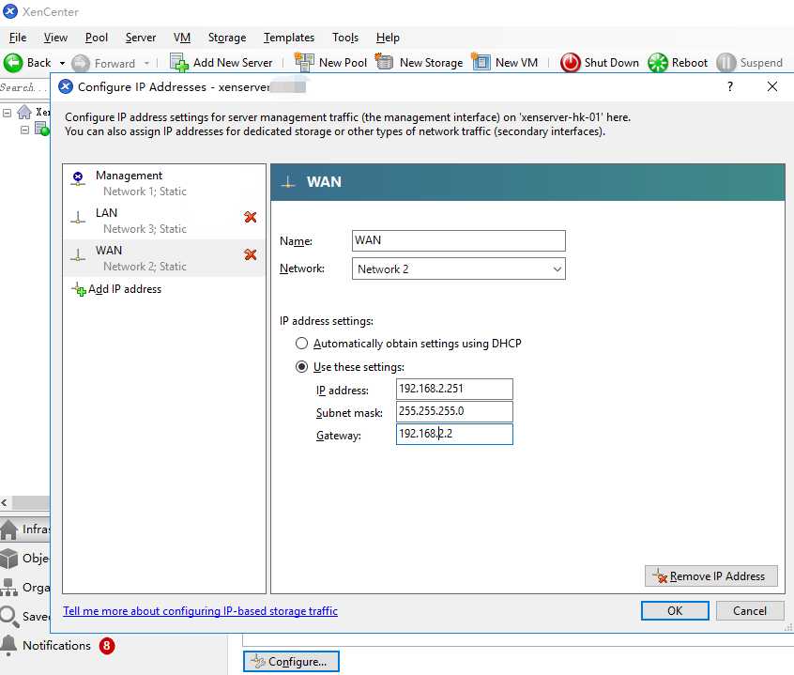Select the Management interface entry
The image size is (794, 675).
click(x=164, y=183)
